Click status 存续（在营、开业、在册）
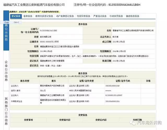The width and height of the screenshot is (167, 130). coord(51,66)
